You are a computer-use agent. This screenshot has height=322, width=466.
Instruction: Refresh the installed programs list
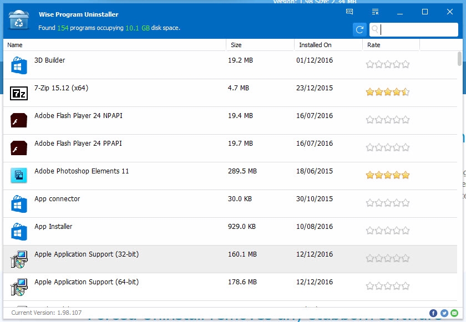(x=359, y=29)
